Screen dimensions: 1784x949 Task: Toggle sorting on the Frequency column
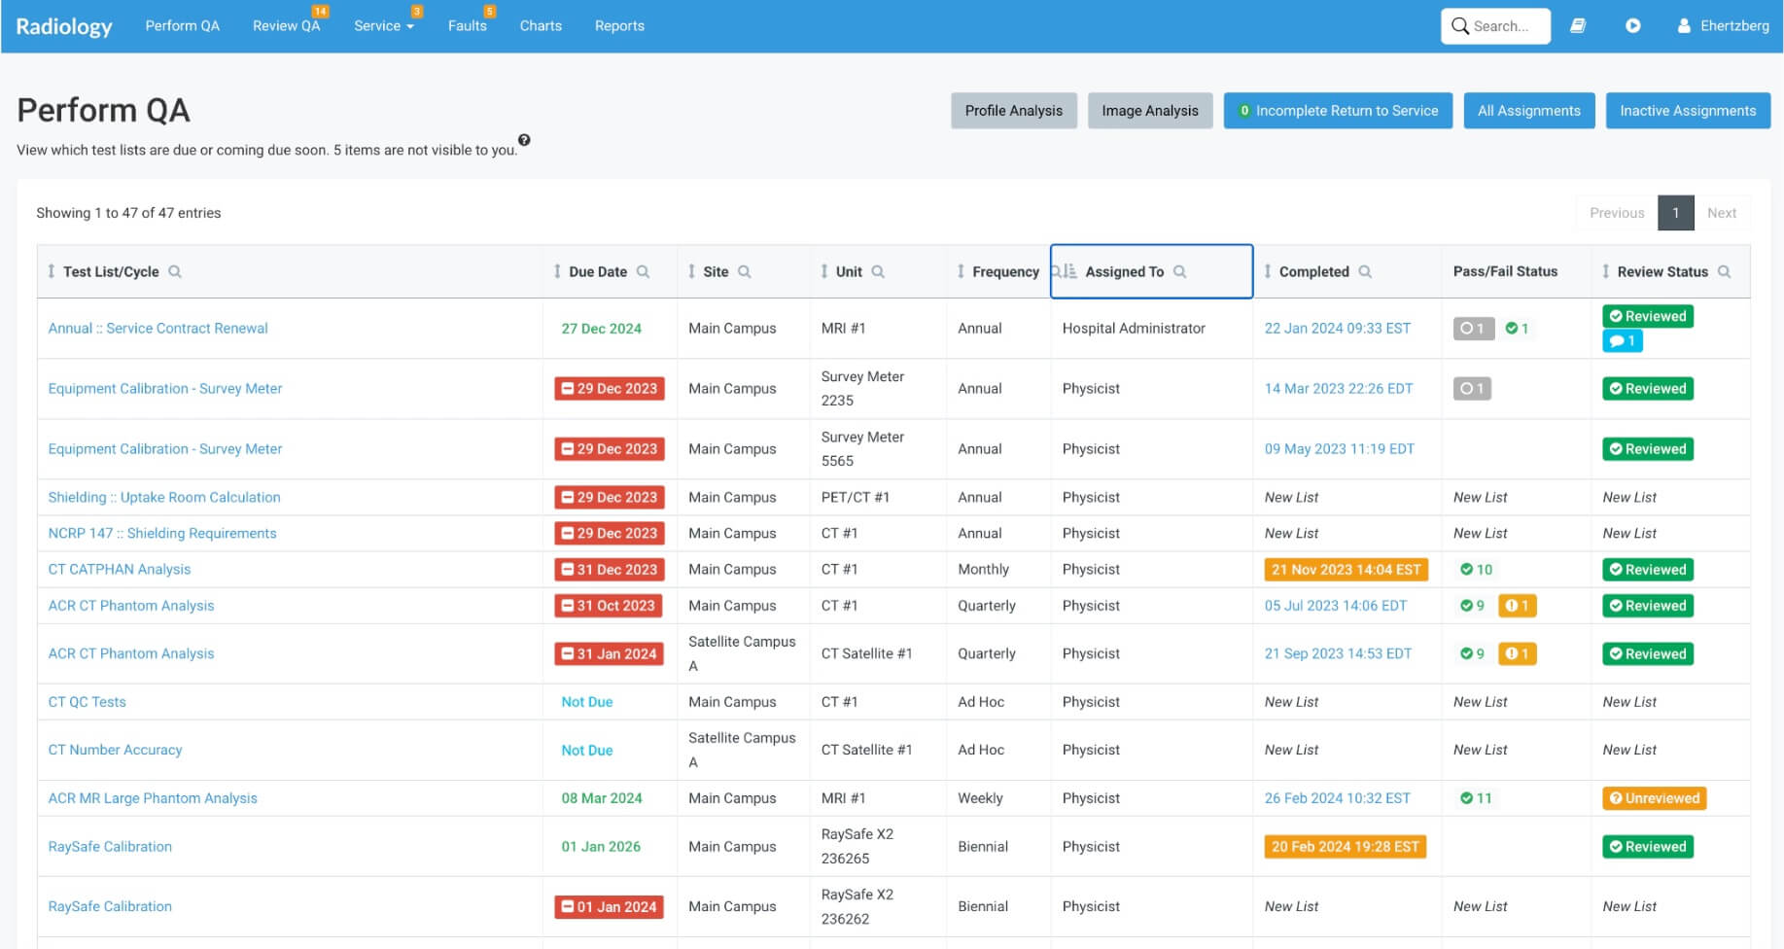(x=960, y=271)
